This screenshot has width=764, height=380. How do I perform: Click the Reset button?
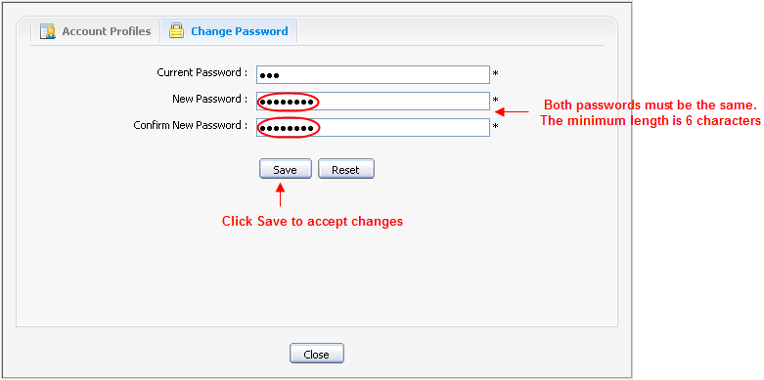pos(346,169)
